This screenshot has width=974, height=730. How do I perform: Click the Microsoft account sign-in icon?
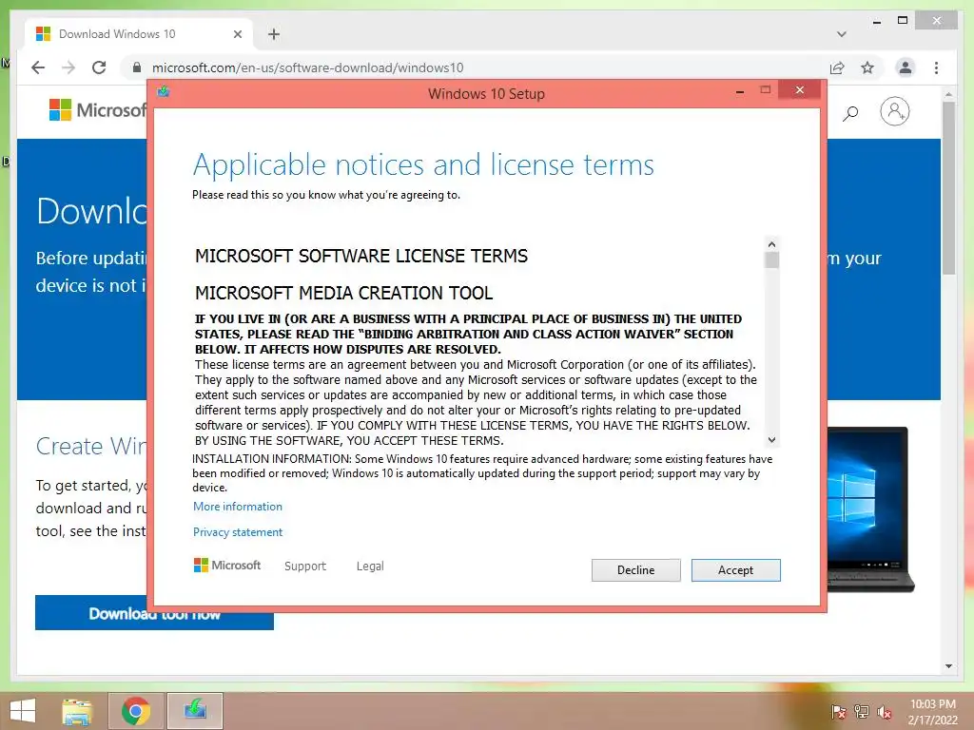(894, 112)
